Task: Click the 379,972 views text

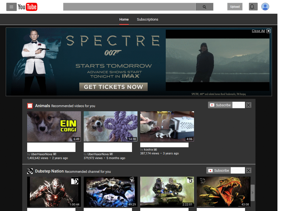Action: point(93,158)
